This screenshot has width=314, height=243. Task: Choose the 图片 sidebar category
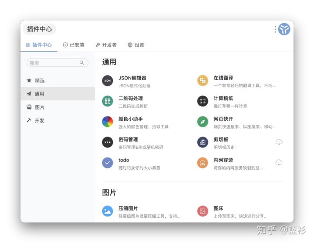[40, 107]
